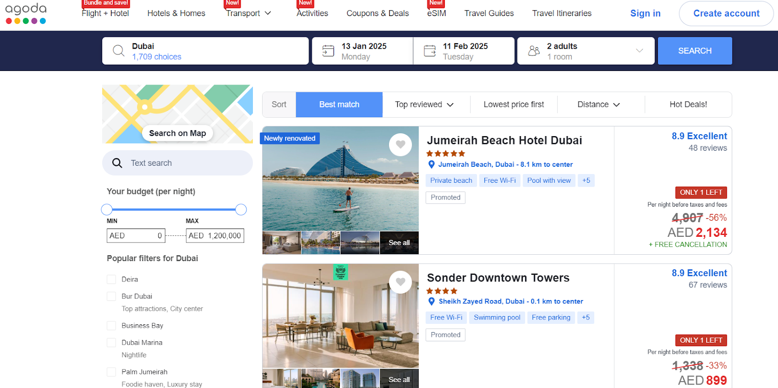Open the check-in calendar icon

coord(328,51)
